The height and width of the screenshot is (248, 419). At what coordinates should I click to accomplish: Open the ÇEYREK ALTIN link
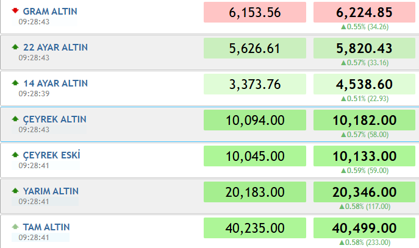54,119
